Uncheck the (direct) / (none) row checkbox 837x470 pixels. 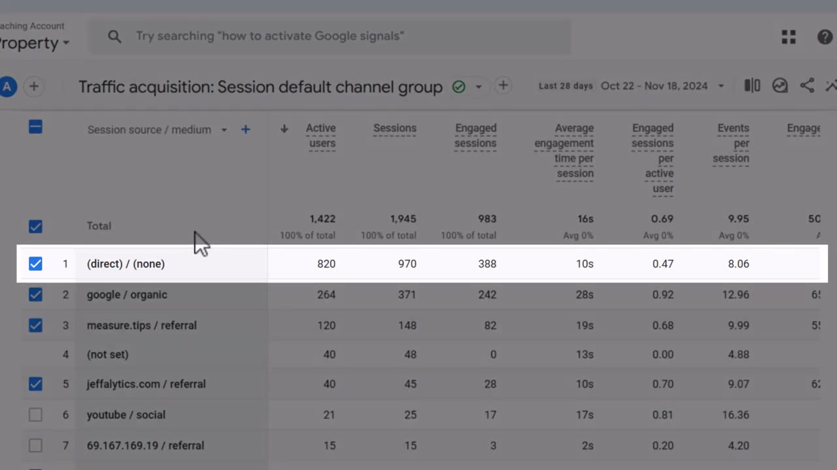[35, 264]
